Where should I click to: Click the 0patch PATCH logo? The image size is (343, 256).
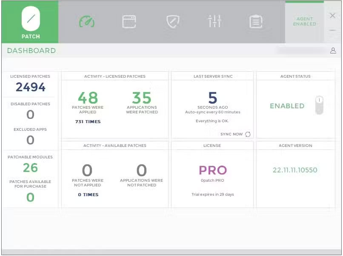[30, 22]
